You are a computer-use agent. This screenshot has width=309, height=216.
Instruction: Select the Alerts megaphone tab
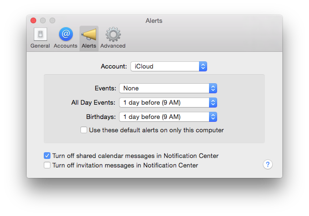click(x=89, y=38)
